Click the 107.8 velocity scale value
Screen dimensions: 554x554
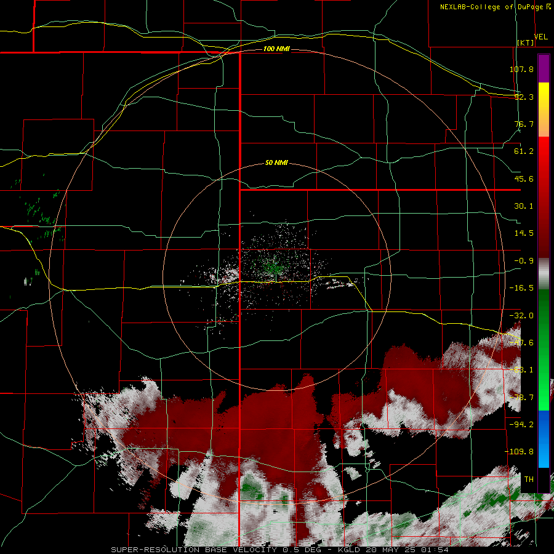(521, 69)
